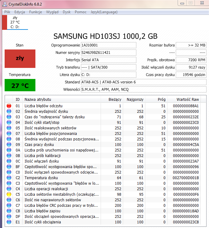
Task: Click the blue status icon for attribute 09
Action: point(9,144)
